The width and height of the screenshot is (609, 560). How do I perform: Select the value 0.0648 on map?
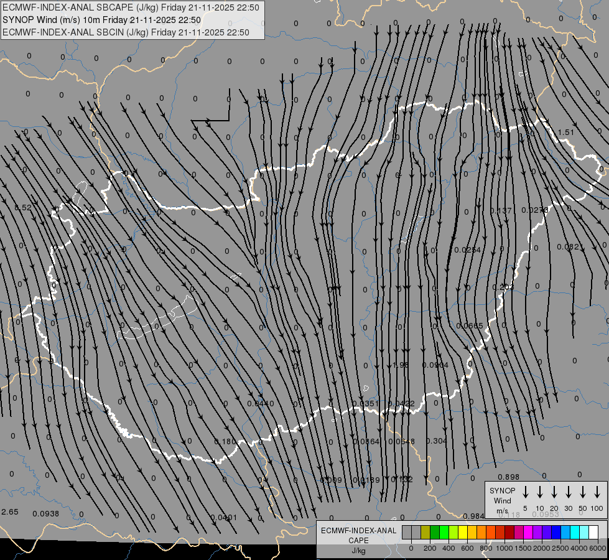(x=402, y=442)
